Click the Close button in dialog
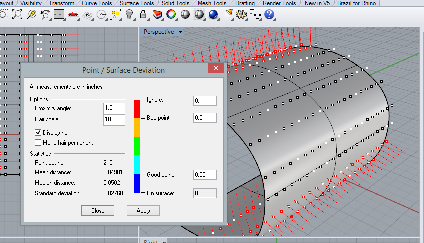424x243 pixels. [98, 210]
